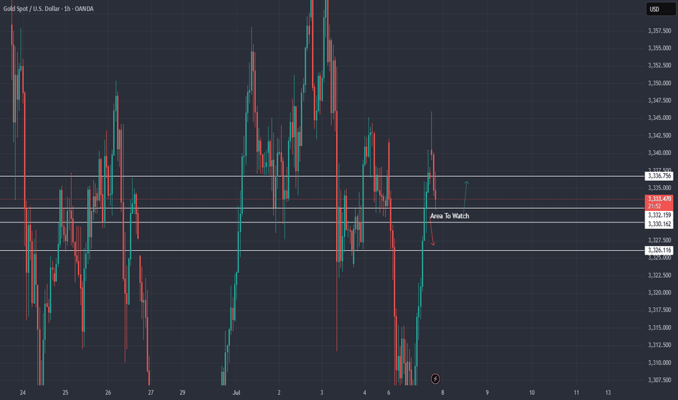This screenshot has width=678, height=400.
Task: Click the 3,345.000 price axis label
Action: [x=659, y=118]
